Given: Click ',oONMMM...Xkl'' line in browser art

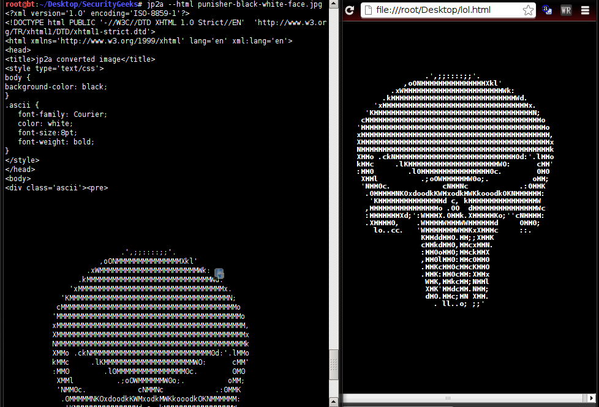Looking at the screenshot, I should click(x=453, y=83).
